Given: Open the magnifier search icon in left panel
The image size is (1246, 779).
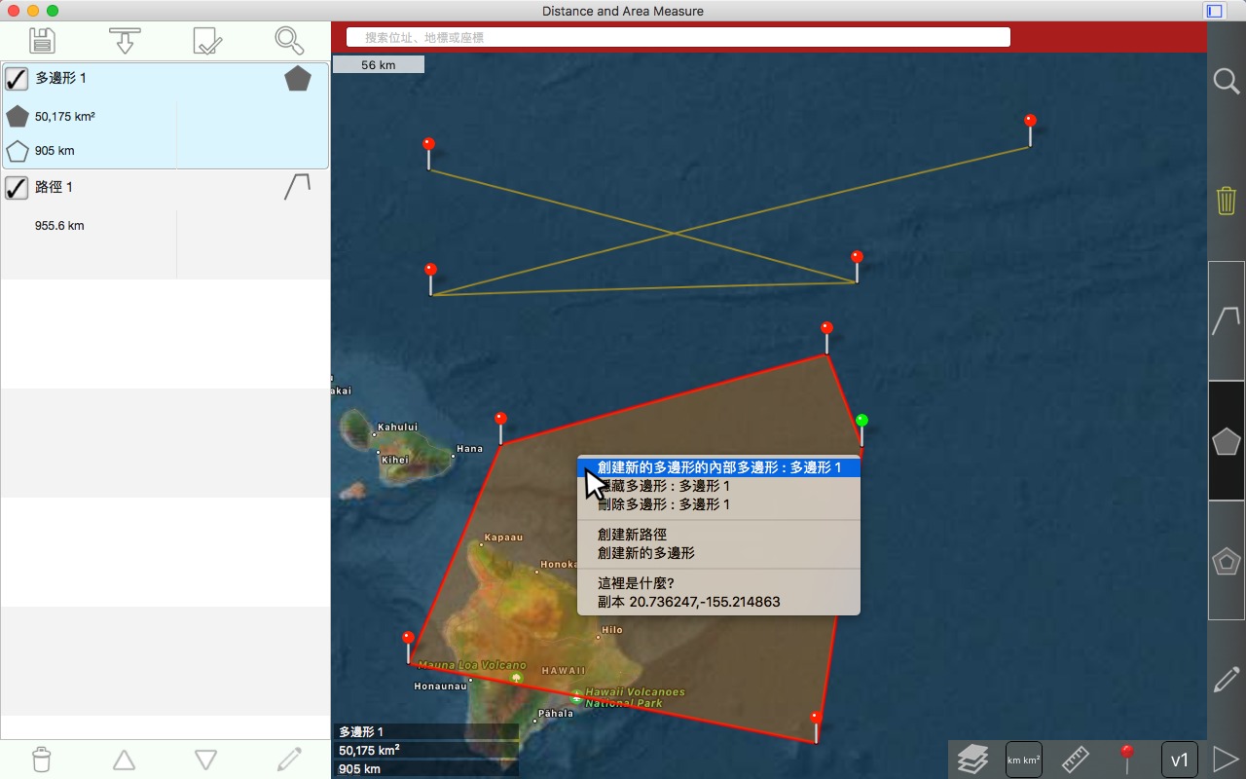Looking at the screenshot, I should point(289,41).
